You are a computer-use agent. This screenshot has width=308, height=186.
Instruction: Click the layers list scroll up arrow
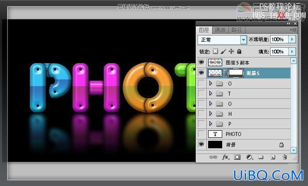tap(293, 61)
